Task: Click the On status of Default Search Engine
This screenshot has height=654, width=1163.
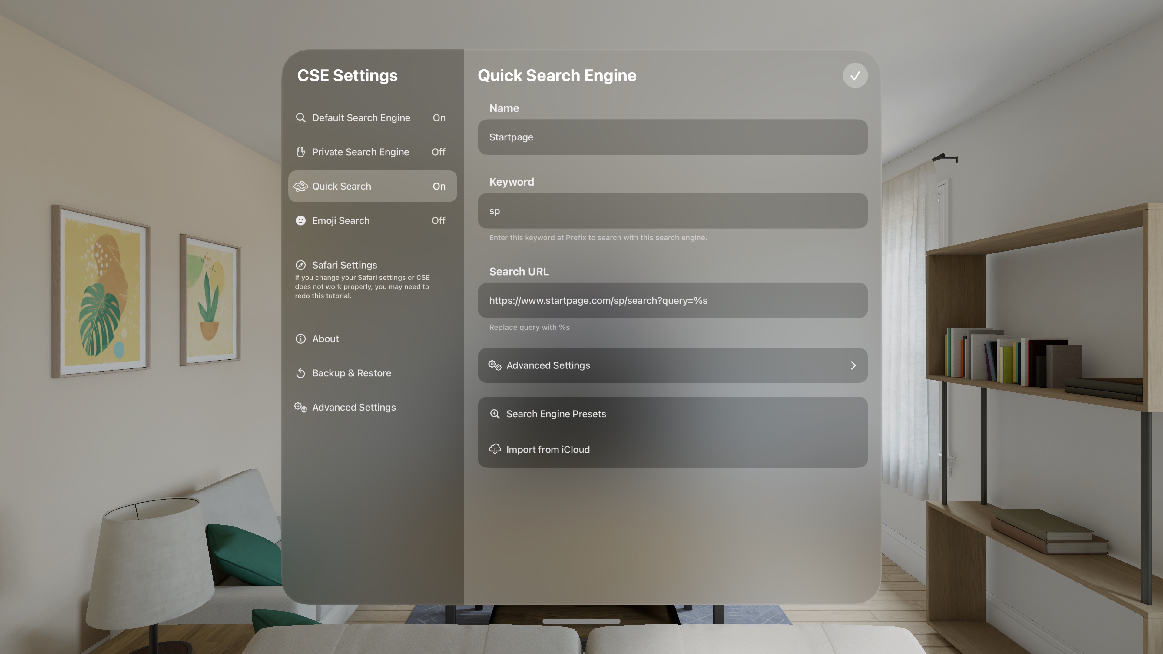Action: tap(439, 118)
